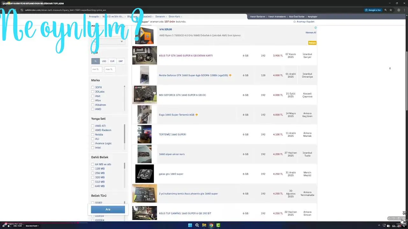Open the galax gtx 1660 super thumbnail
Viewport: 408px width, 229px height.
pos(145,174)
